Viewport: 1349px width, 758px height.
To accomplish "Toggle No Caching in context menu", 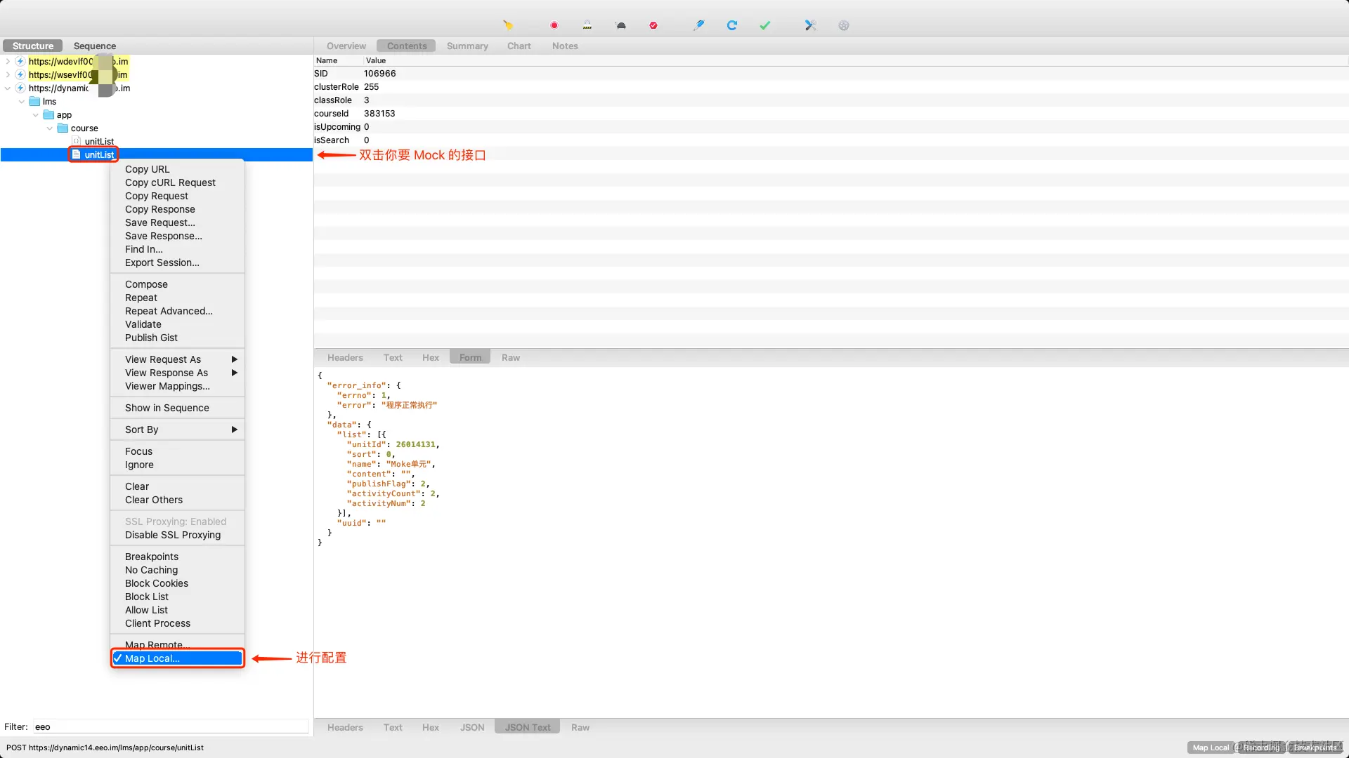I will 177,570.
